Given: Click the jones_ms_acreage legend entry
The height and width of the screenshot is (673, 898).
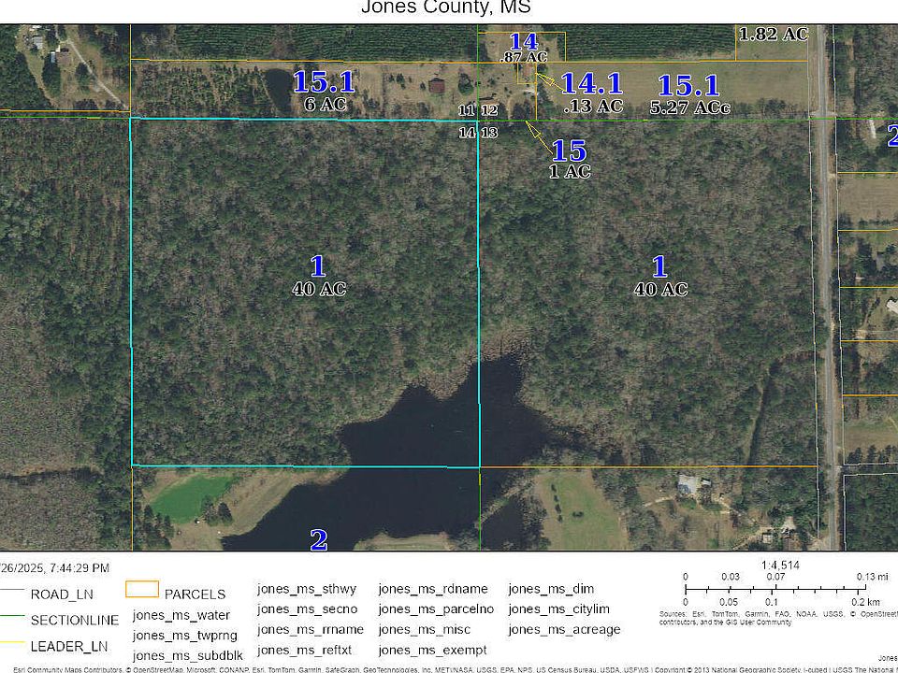Looking at the screenshot, I should click(564, 629).
